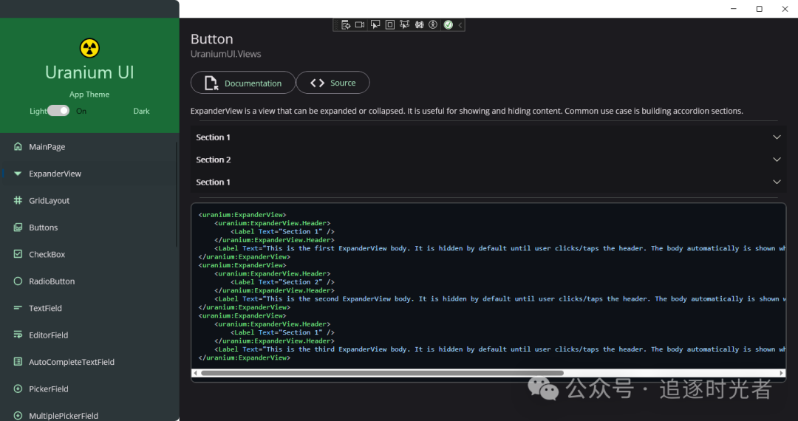
Task: Open the CheckBox page in sidebar
Action: 47,255
